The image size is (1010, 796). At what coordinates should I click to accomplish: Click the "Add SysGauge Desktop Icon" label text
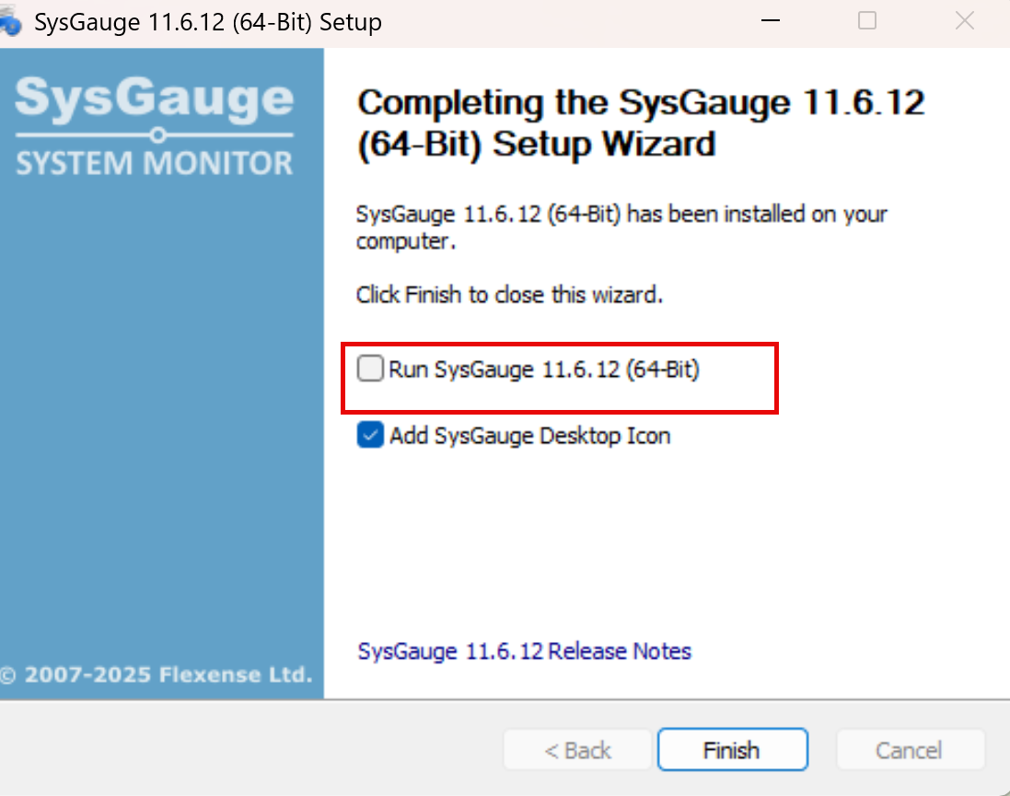pyautogui.click(x=529, y=436)
